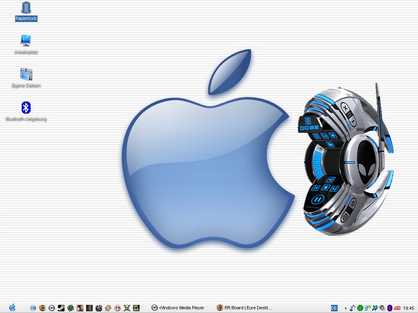Click the blue bubbles tray icon
Viewport: 418px width, 313px height.
352,308
